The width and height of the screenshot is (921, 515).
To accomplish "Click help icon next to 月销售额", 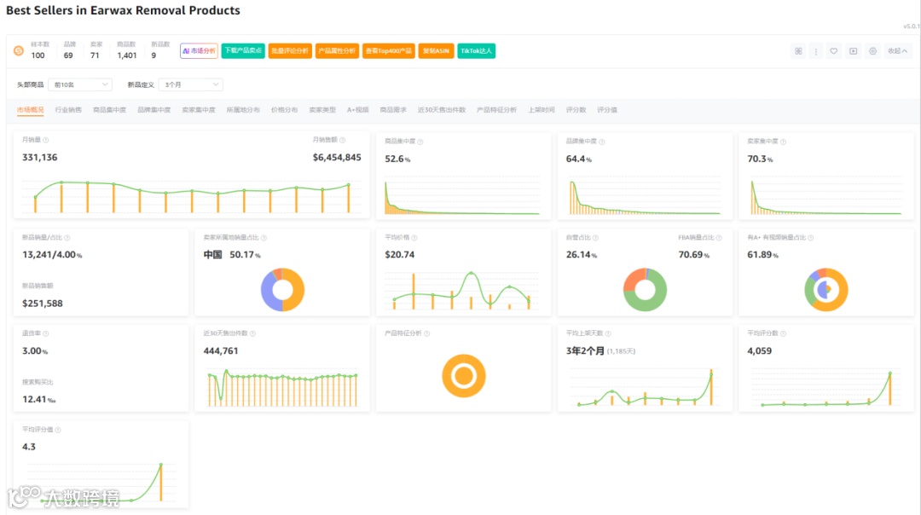I will click(343, 140).
